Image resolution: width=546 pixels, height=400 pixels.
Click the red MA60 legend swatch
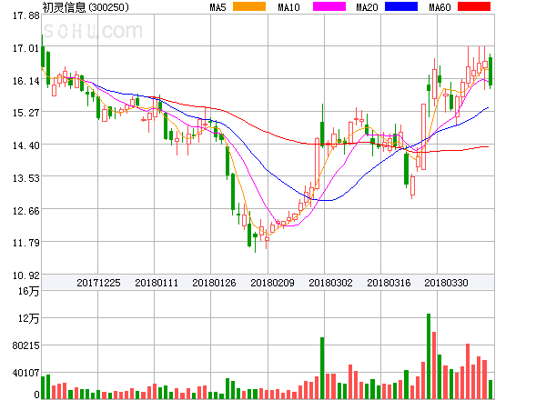tap(474, 6)
